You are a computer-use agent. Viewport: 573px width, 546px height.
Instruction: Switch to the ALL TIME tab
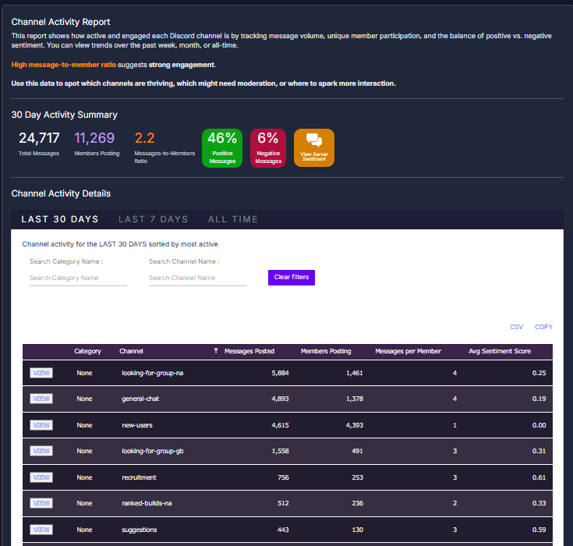click(x=232, y=219)
